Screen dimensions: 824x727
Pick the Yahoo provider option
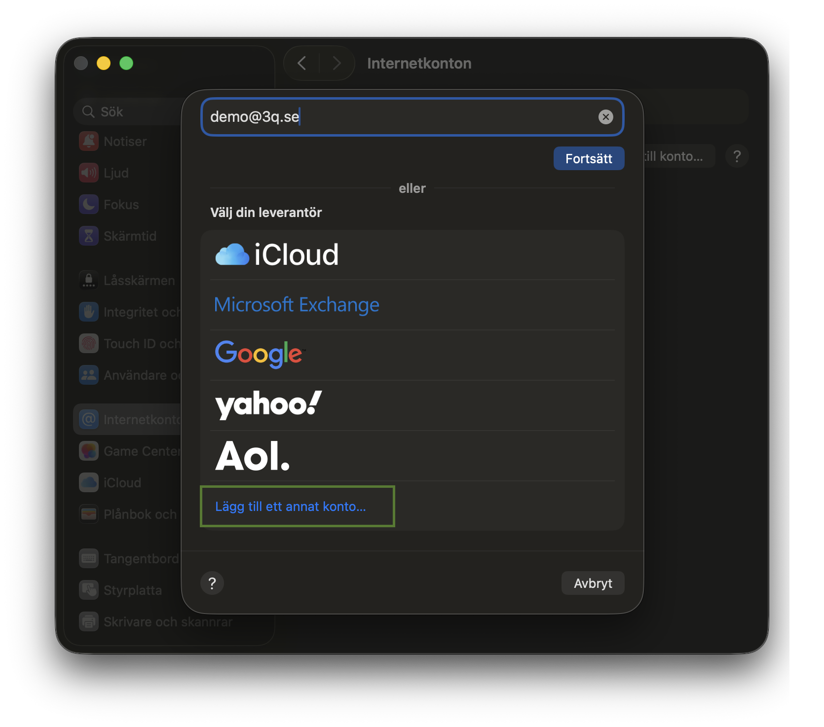[268, 405]
